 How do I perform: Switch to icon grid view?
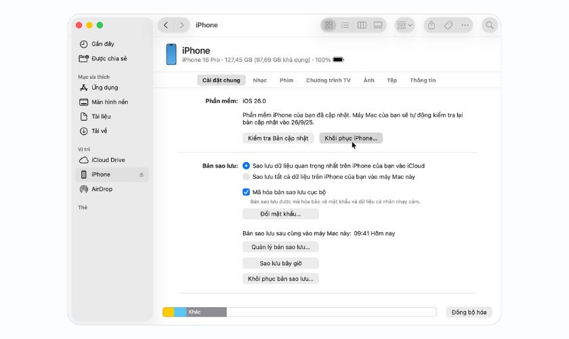[329, 25]
